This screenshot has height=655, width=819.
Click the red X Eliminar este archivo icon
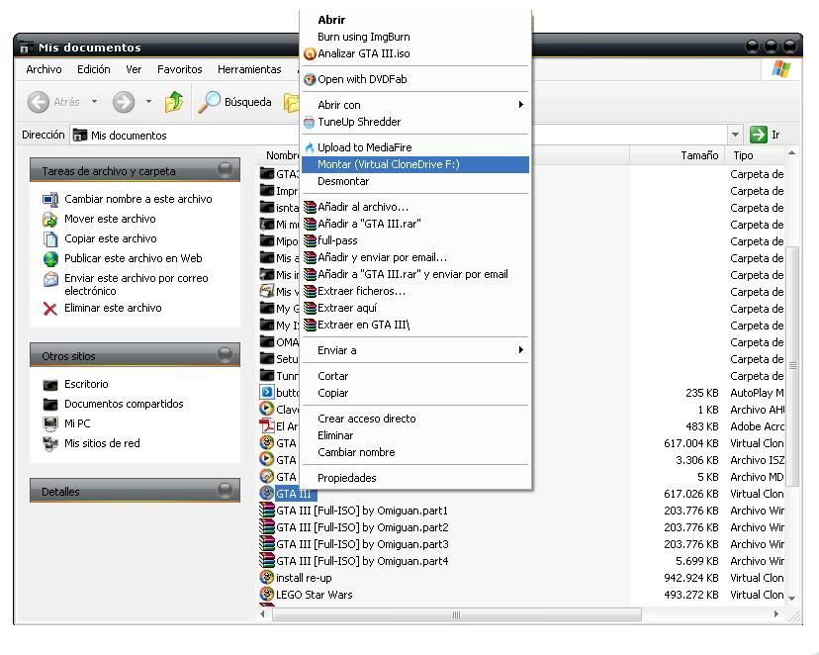point(50,309)
